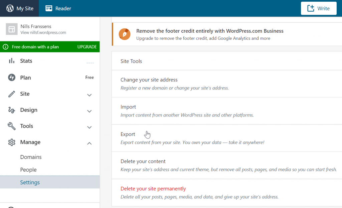Click the orange pen icon in footer credit banner
The image size is (342, 208).
[125, 34]
